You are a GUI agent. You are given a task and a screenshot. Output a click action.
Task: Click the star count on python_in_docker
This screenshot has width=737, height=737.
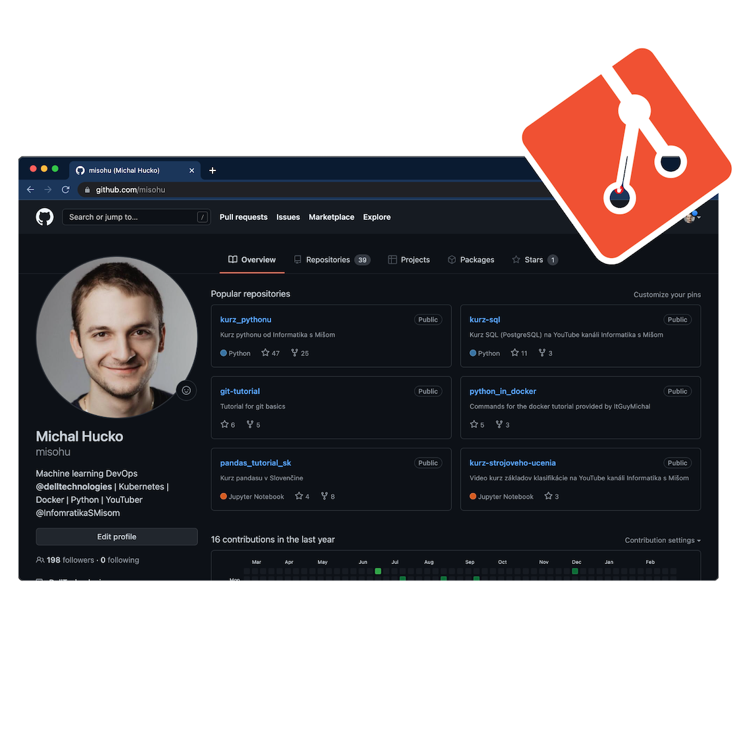point(477,424)
